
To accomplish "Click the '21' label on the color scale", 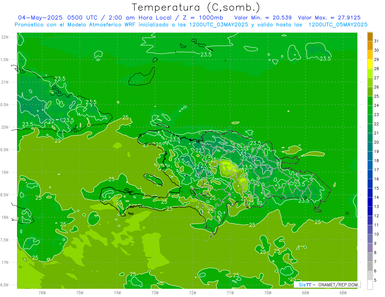I will pos(377,133).
